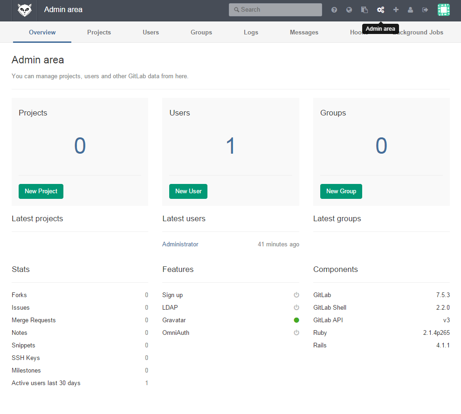Click the Projects count 0

coord(80,146)
